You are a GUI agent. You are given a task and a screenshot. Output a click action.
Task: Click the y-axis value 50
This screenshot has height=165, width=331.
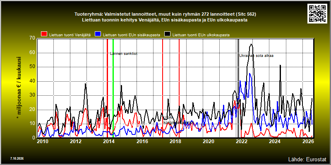[32, 67]
